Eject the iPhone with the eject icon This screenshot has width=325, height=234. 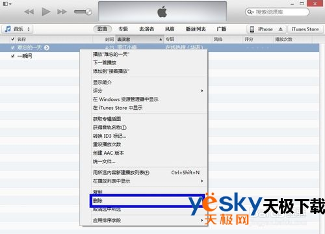[281, 29]
